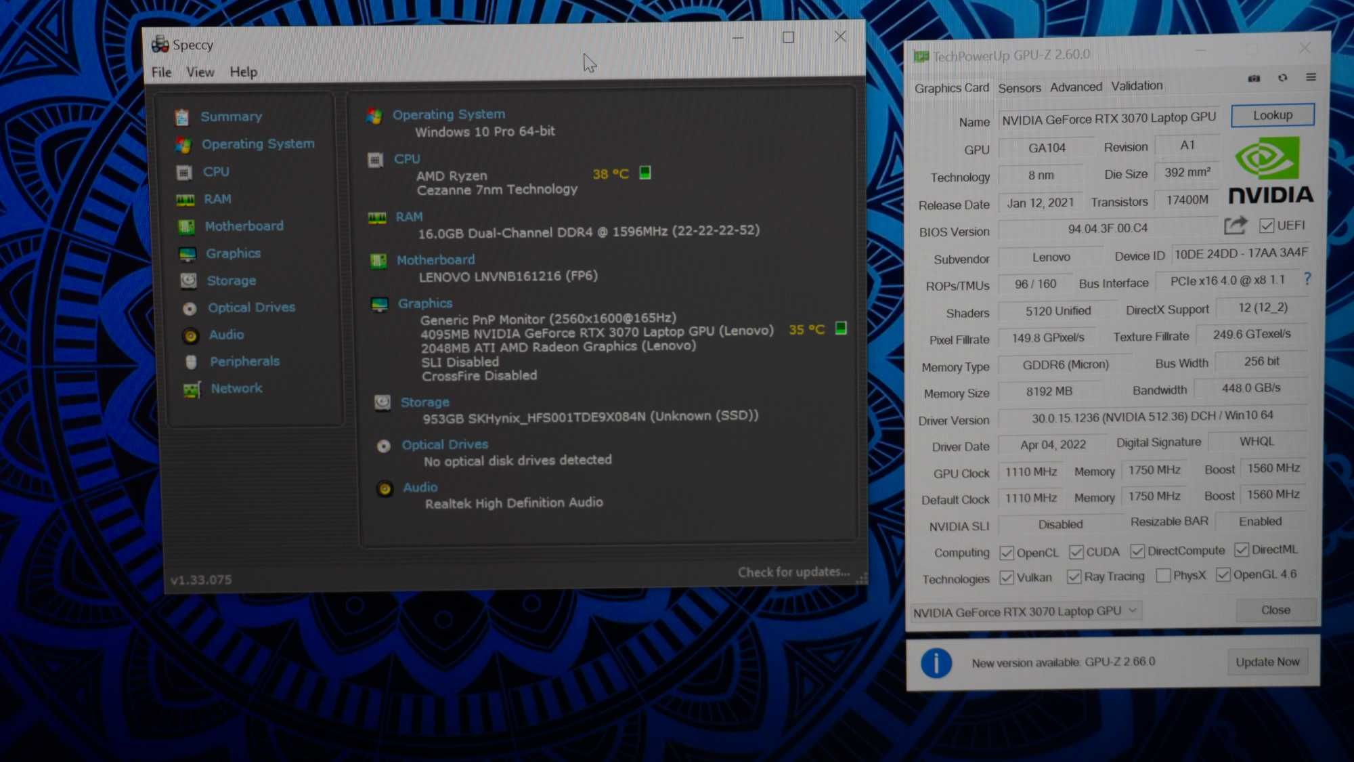This screenshot has width=1354, height=762.
Task: Switch to the Validation tab
Action: point(1137,85)
